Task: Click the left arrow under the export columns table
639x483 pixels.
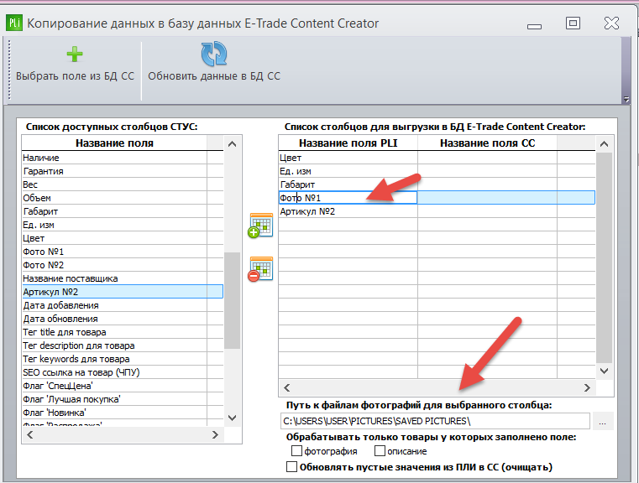Action: 287,387
